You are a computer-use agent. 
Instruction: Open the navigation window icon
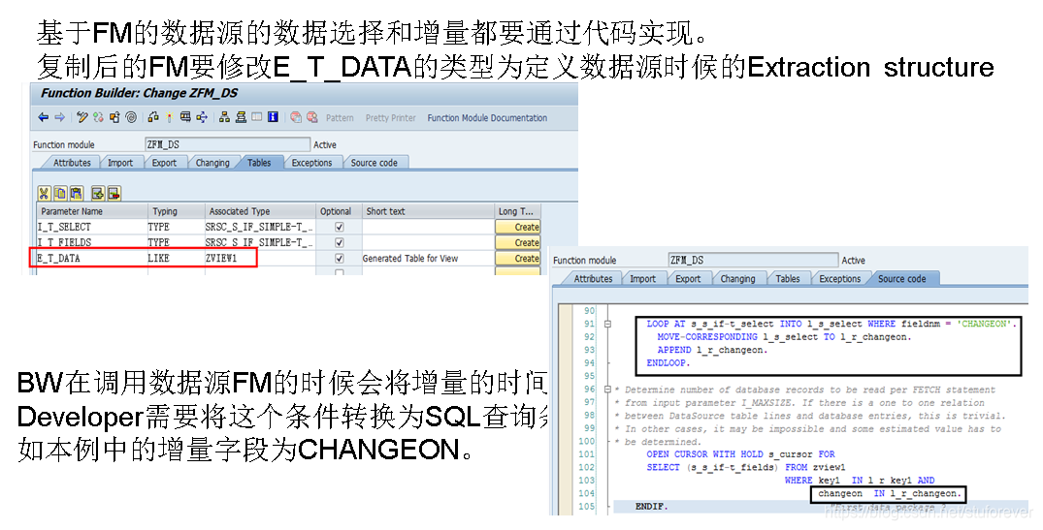241,117
